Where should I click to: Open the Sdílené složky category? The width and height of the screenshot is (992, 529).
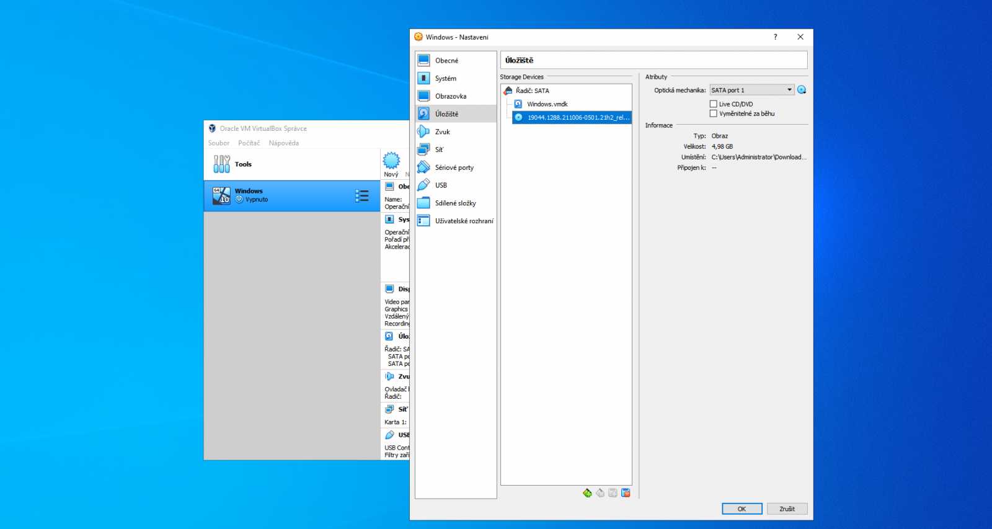(x=456, y=203)
